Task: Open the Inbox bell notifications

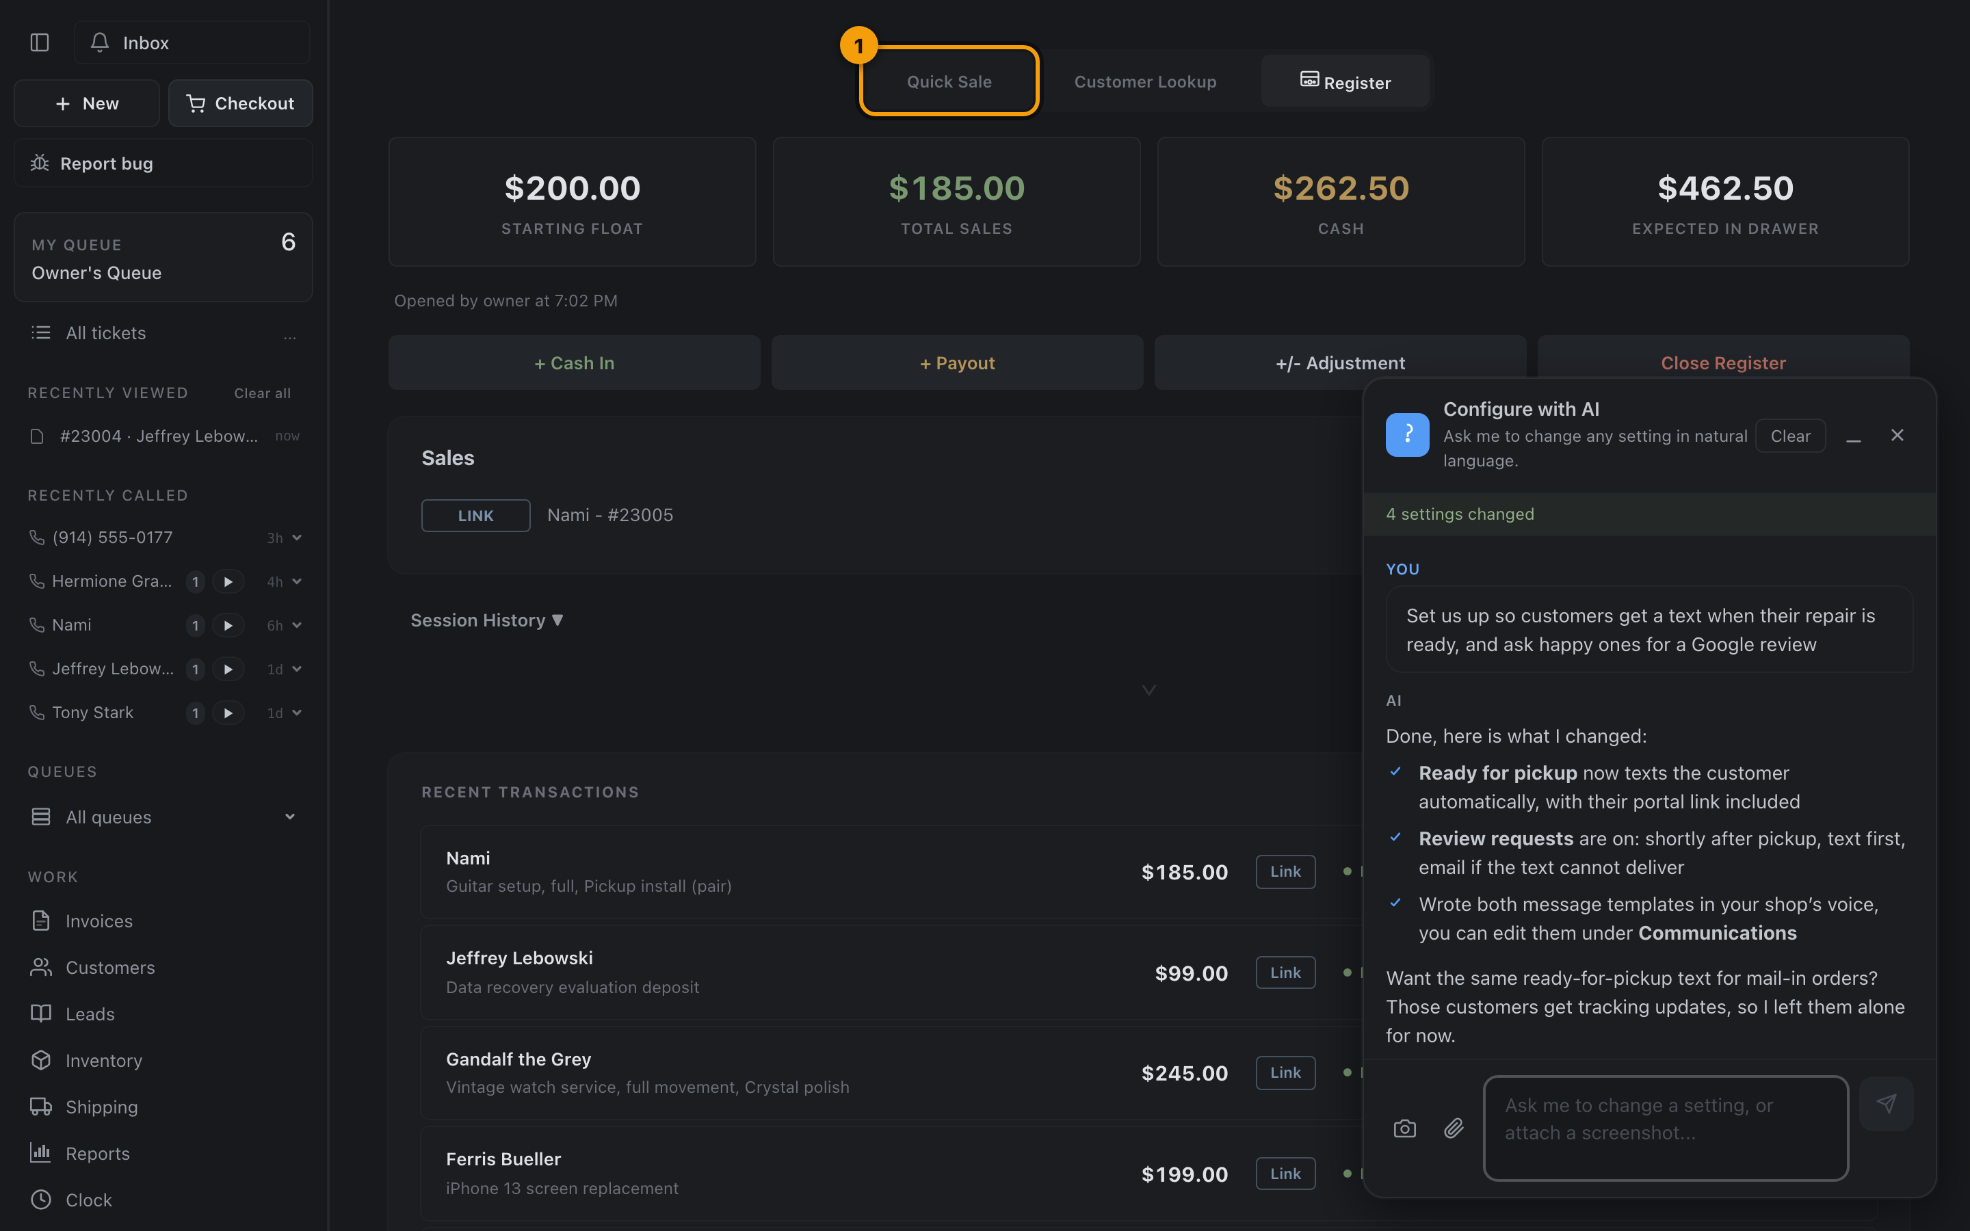Action: [192, 42]
